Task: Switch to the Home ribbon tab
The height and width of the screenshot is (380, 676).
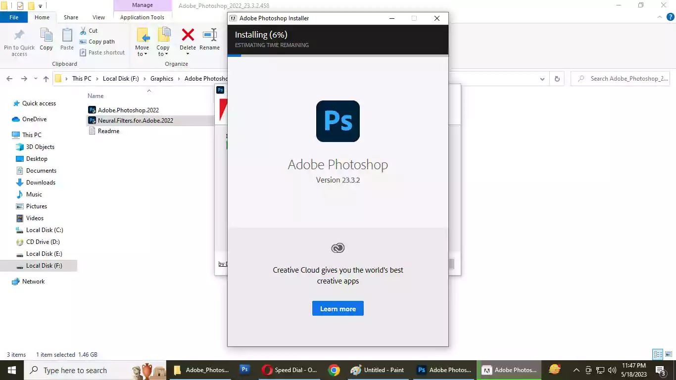Action: click(x=42, y=17)
